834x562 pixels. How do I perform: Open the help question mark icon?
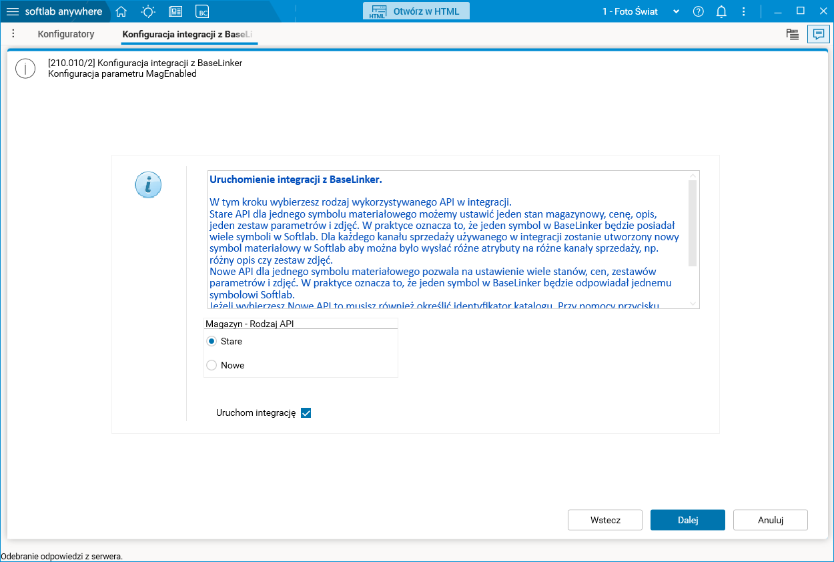(698, 11)
